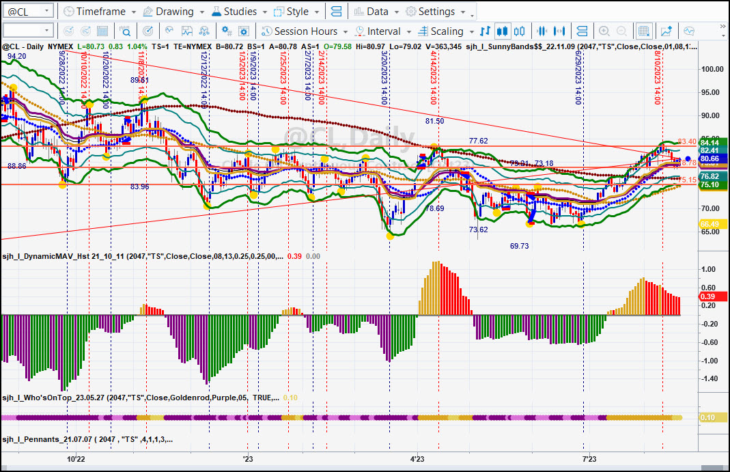The width and height of the screenshot is (730, 472).
Task: Click the gear-in-window settings icon
Action: pos(244,31)
